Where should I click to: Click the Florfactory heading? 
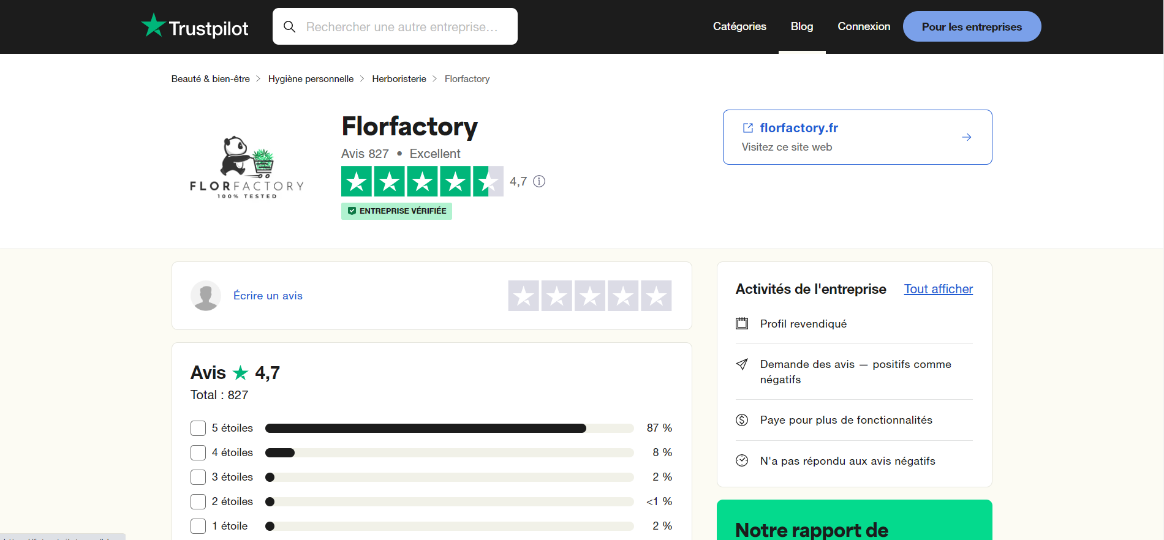[x=409, y=127]
